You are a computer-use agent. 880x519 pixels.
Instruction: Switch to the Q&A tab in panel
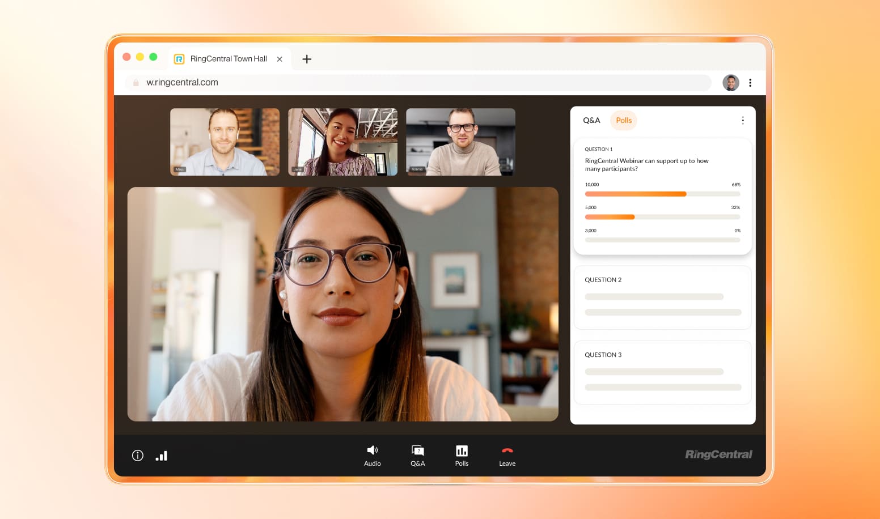pos(591,120)
